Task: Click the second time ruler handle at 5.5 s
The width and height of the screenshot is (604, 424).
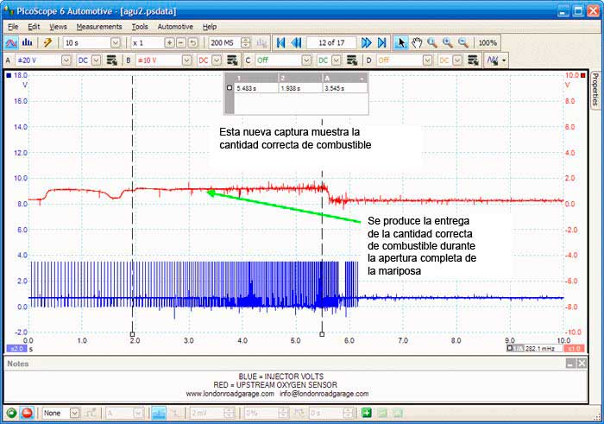Action: [x=322, y=333]
